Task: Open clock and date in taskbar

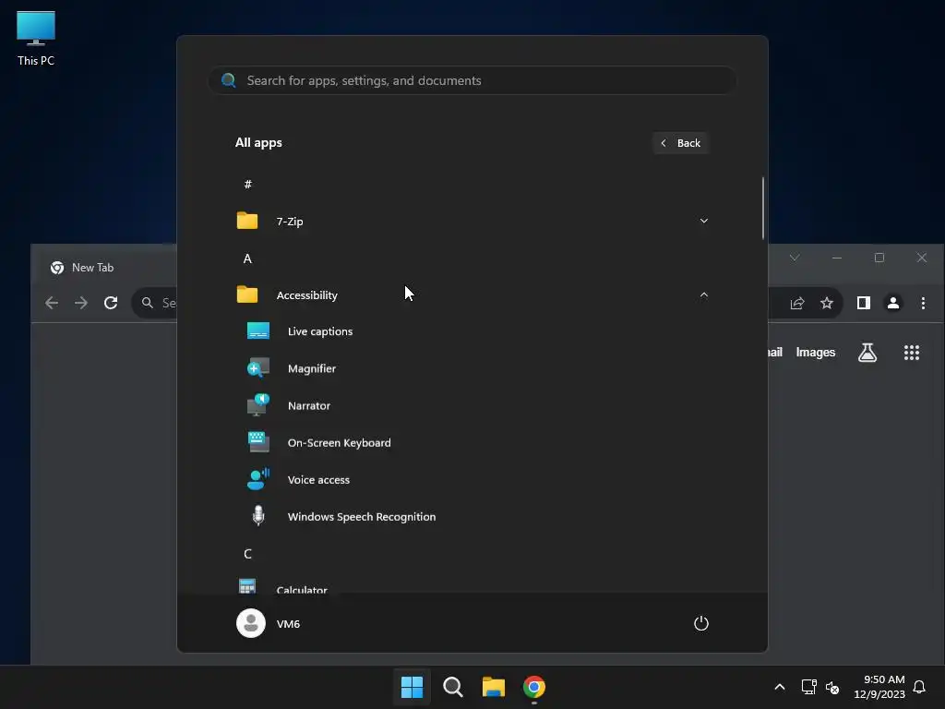Action: point(879,687)
